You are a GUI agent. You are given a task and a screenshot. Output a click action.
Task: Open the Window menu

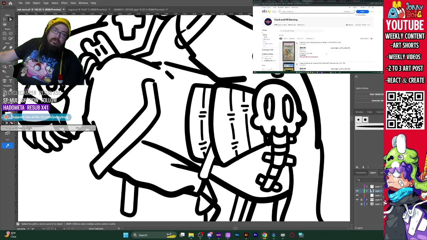point(83,3)
